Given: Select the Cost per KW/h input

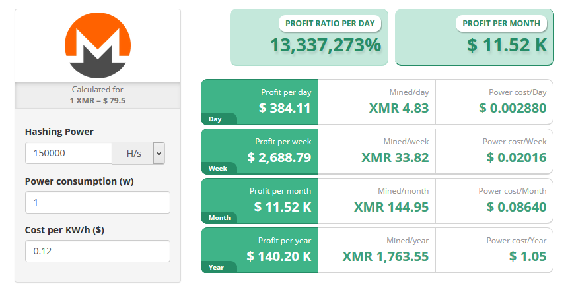Looking at the screenshot, I should coord(97,251).
